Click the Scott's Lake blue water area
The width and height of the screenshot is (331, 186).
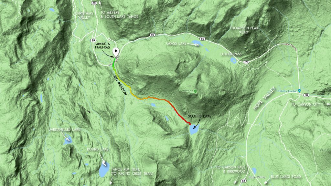click(194, 129)
